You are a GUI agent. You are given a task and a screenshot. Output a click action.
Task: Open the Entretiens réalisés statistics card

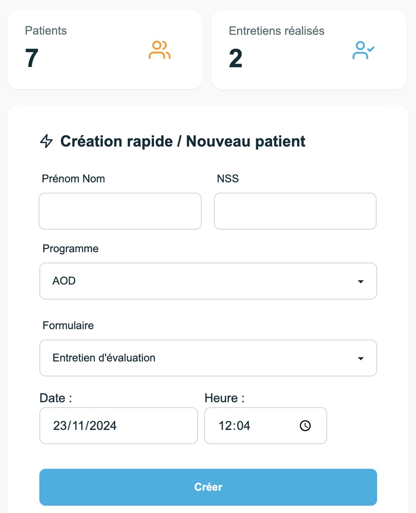pos(309,50)
